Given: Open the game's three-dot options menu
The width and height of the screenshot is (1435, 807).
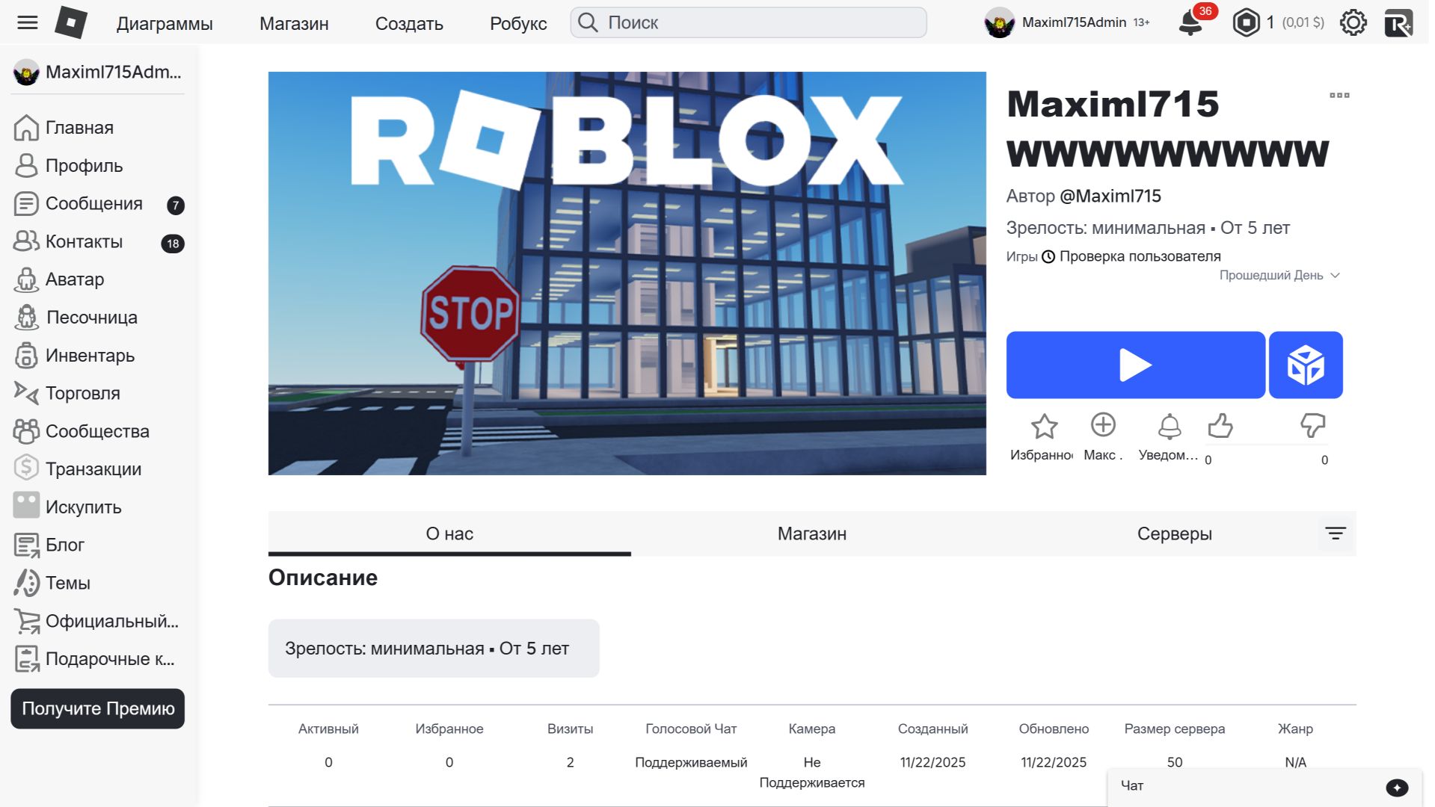Looking at the screenshot, I should (x=1339, y=95).
